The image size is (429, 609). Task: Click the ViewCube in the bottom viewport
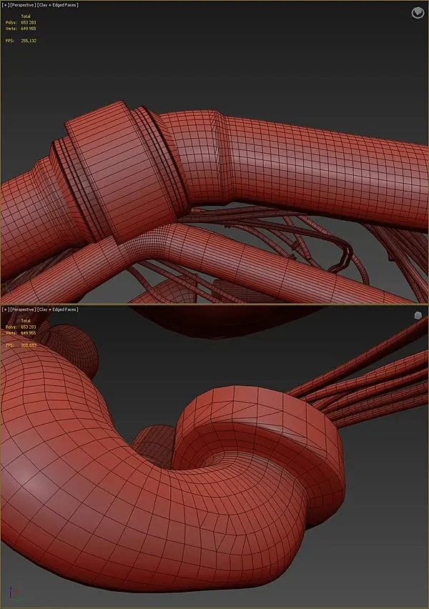click(418, 316)
